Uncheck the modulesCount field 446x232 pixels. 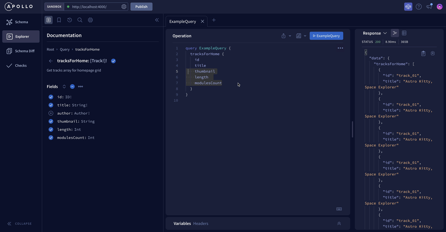tap(51, 138)
